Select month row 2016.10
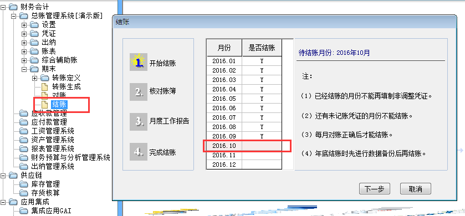The width and height of the screenshot is (465, 216). [x=244, y=146]
